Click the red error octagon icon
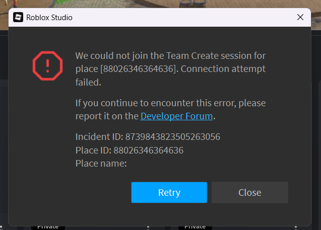The width and height of the screenshot is (321, 230). coord(47,65)
